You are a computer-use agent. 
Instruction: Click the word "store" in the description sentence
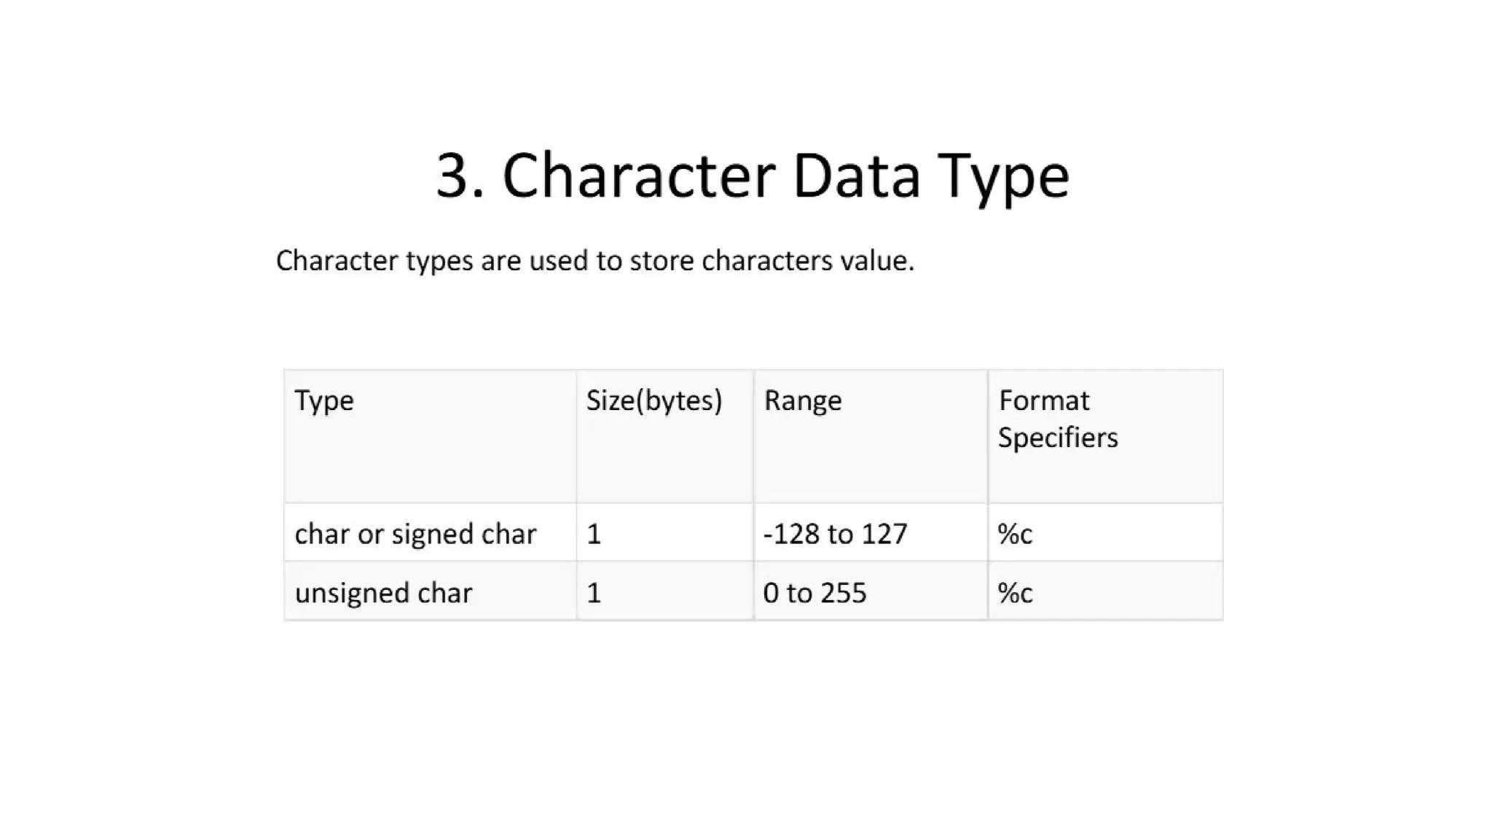[x=660, y=261]
